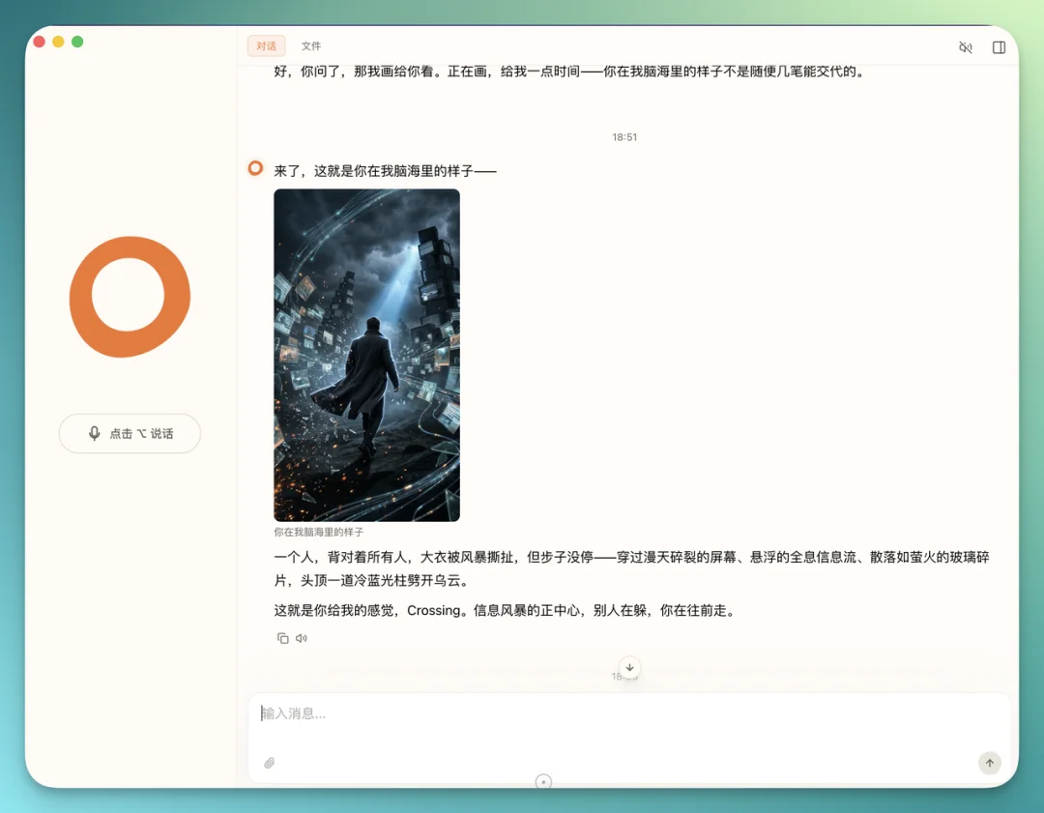Copy the assistant's reply message

pyautogui.click(x=281, y=638)
